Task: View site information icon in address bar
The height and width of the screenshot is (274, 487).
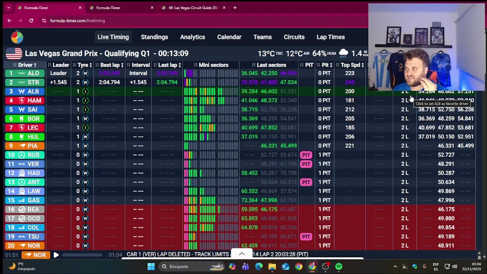Action: coord(44,21)
